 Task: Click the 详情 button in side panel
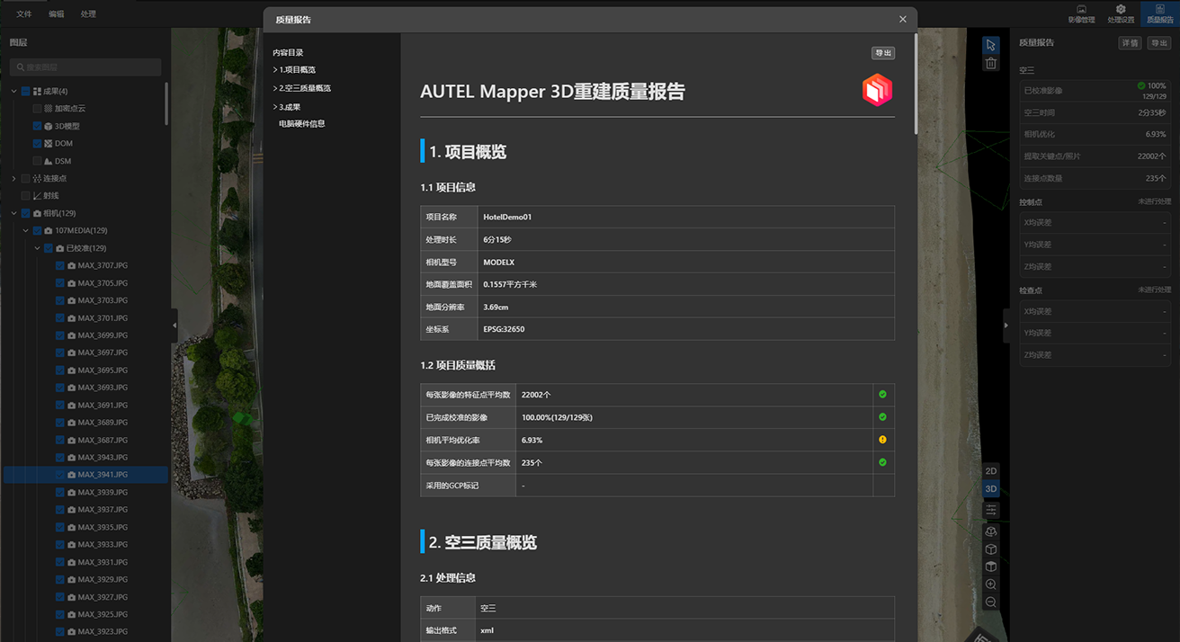(1130, 43)
